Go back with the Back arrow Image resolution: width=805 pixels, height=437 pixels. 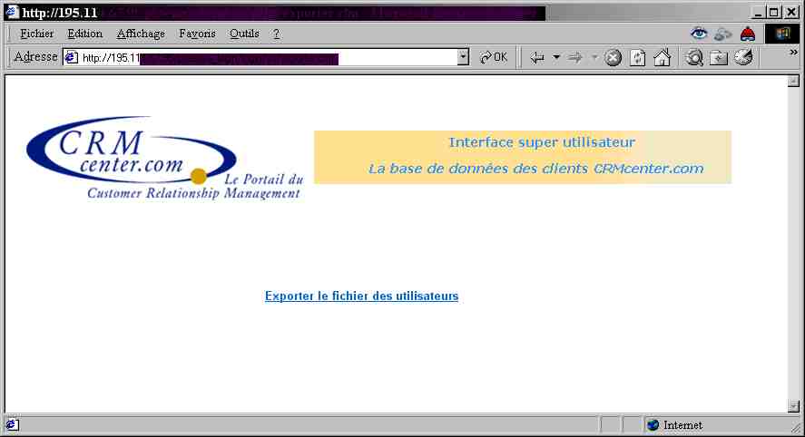pyautogui.click(x=536, y=57)
